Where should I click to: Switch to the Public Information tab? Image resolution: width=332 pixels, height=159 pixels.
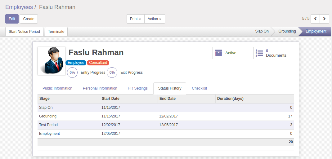(x=57, y=88)
